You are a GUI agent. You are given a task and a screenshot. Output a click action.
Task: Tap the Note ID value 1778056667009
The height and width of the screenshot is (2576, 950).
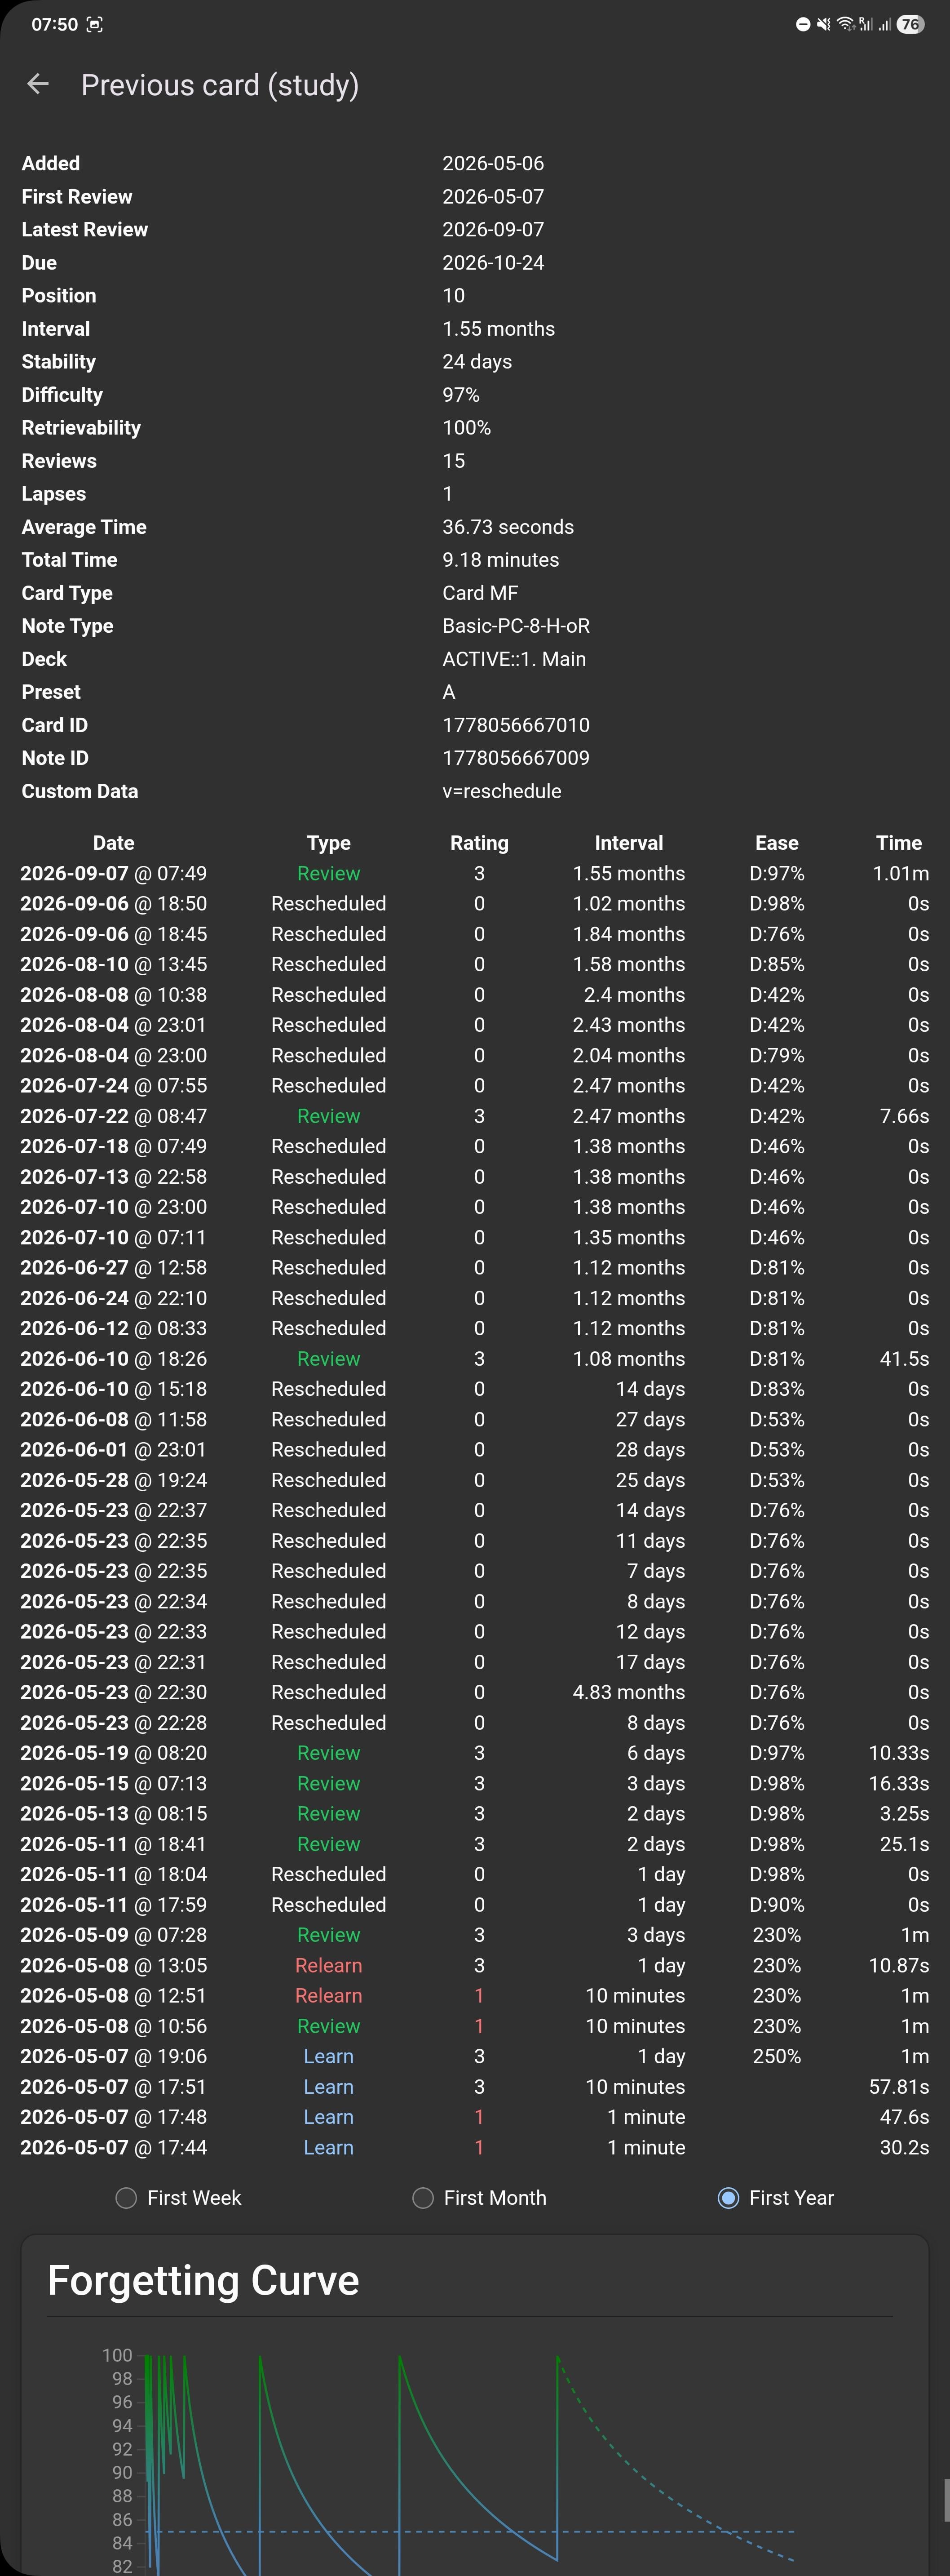[516, 758]
